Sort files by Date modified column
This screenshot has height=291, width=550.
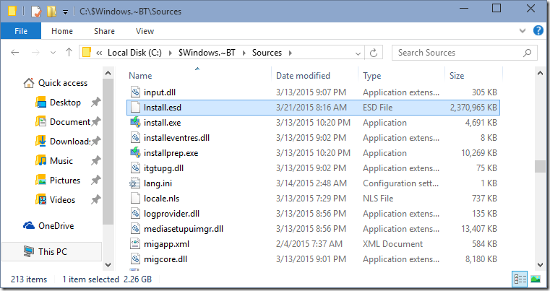(304, 75)
